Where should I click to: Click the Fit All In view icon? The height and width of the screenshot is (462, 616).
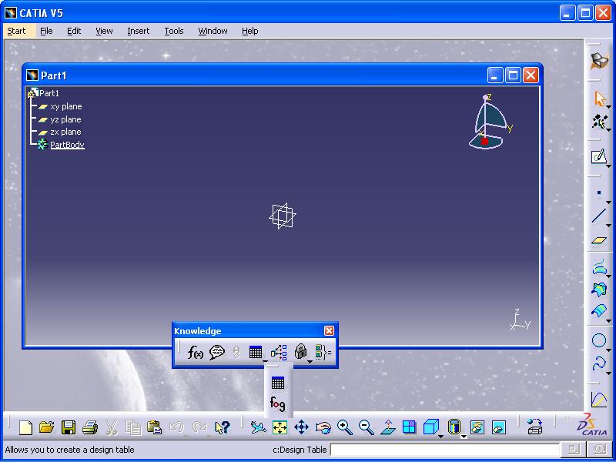coord(280,427)
